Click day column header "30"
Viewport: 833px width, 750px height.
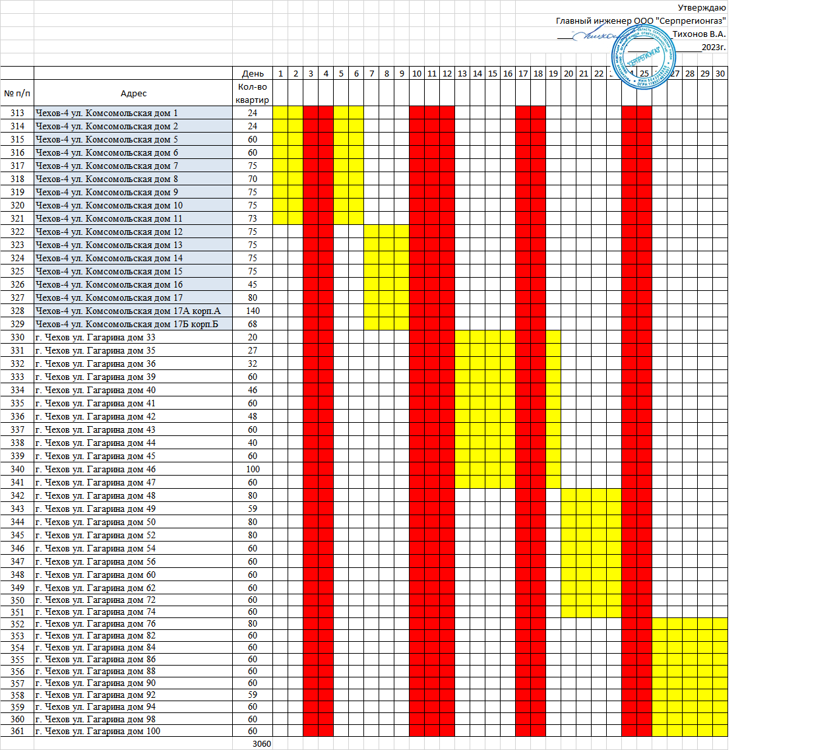pos(720,73)
